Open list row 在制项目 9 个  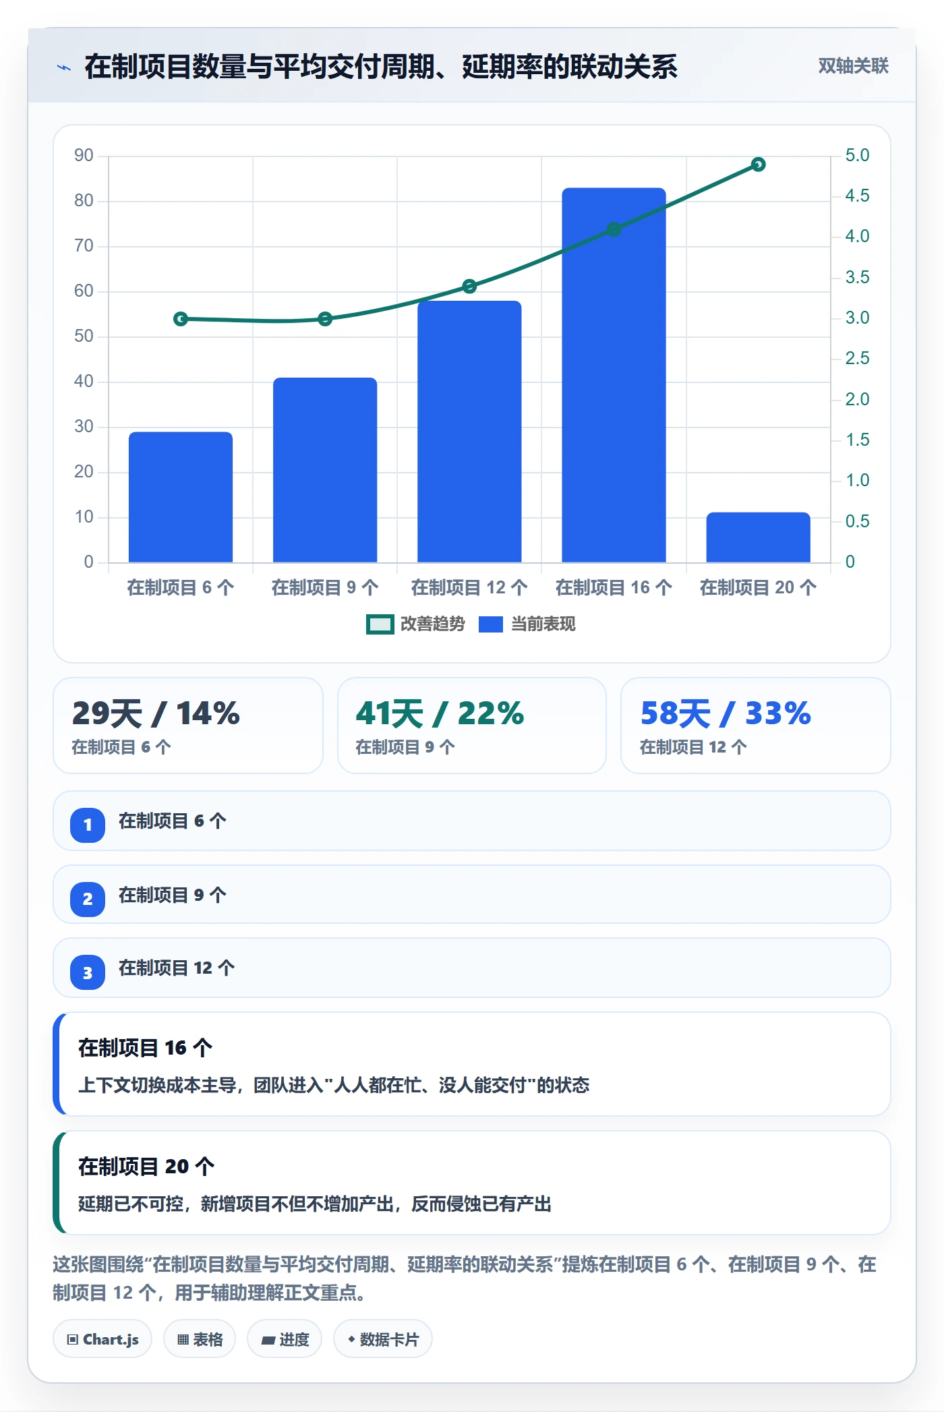point(472,895)
